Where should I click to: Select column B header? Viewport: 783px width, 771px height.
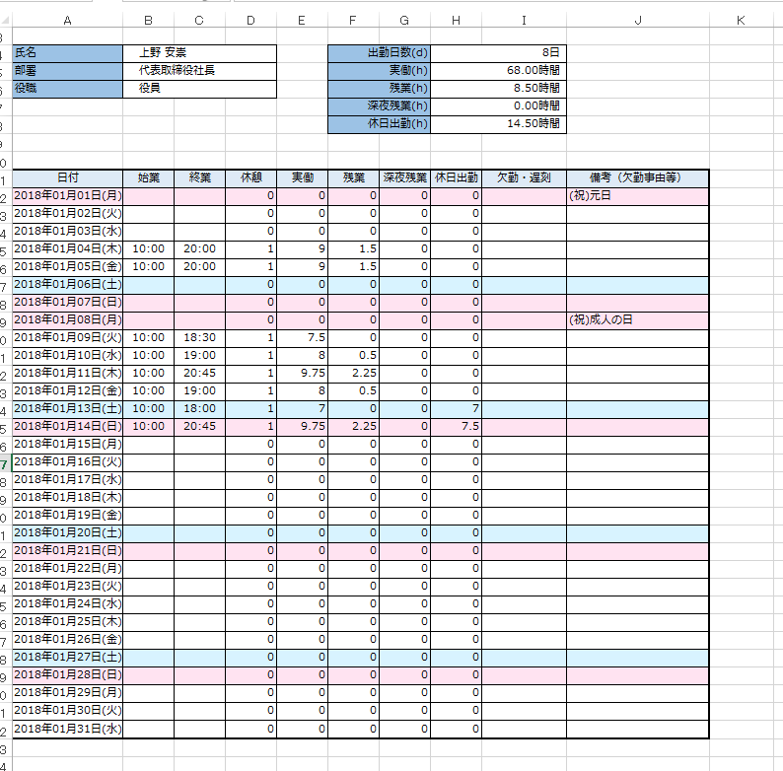point(148,21)
